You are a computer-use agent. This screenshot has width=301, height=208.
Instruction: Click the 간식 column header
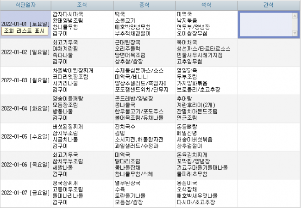click(x=269, y=5)
